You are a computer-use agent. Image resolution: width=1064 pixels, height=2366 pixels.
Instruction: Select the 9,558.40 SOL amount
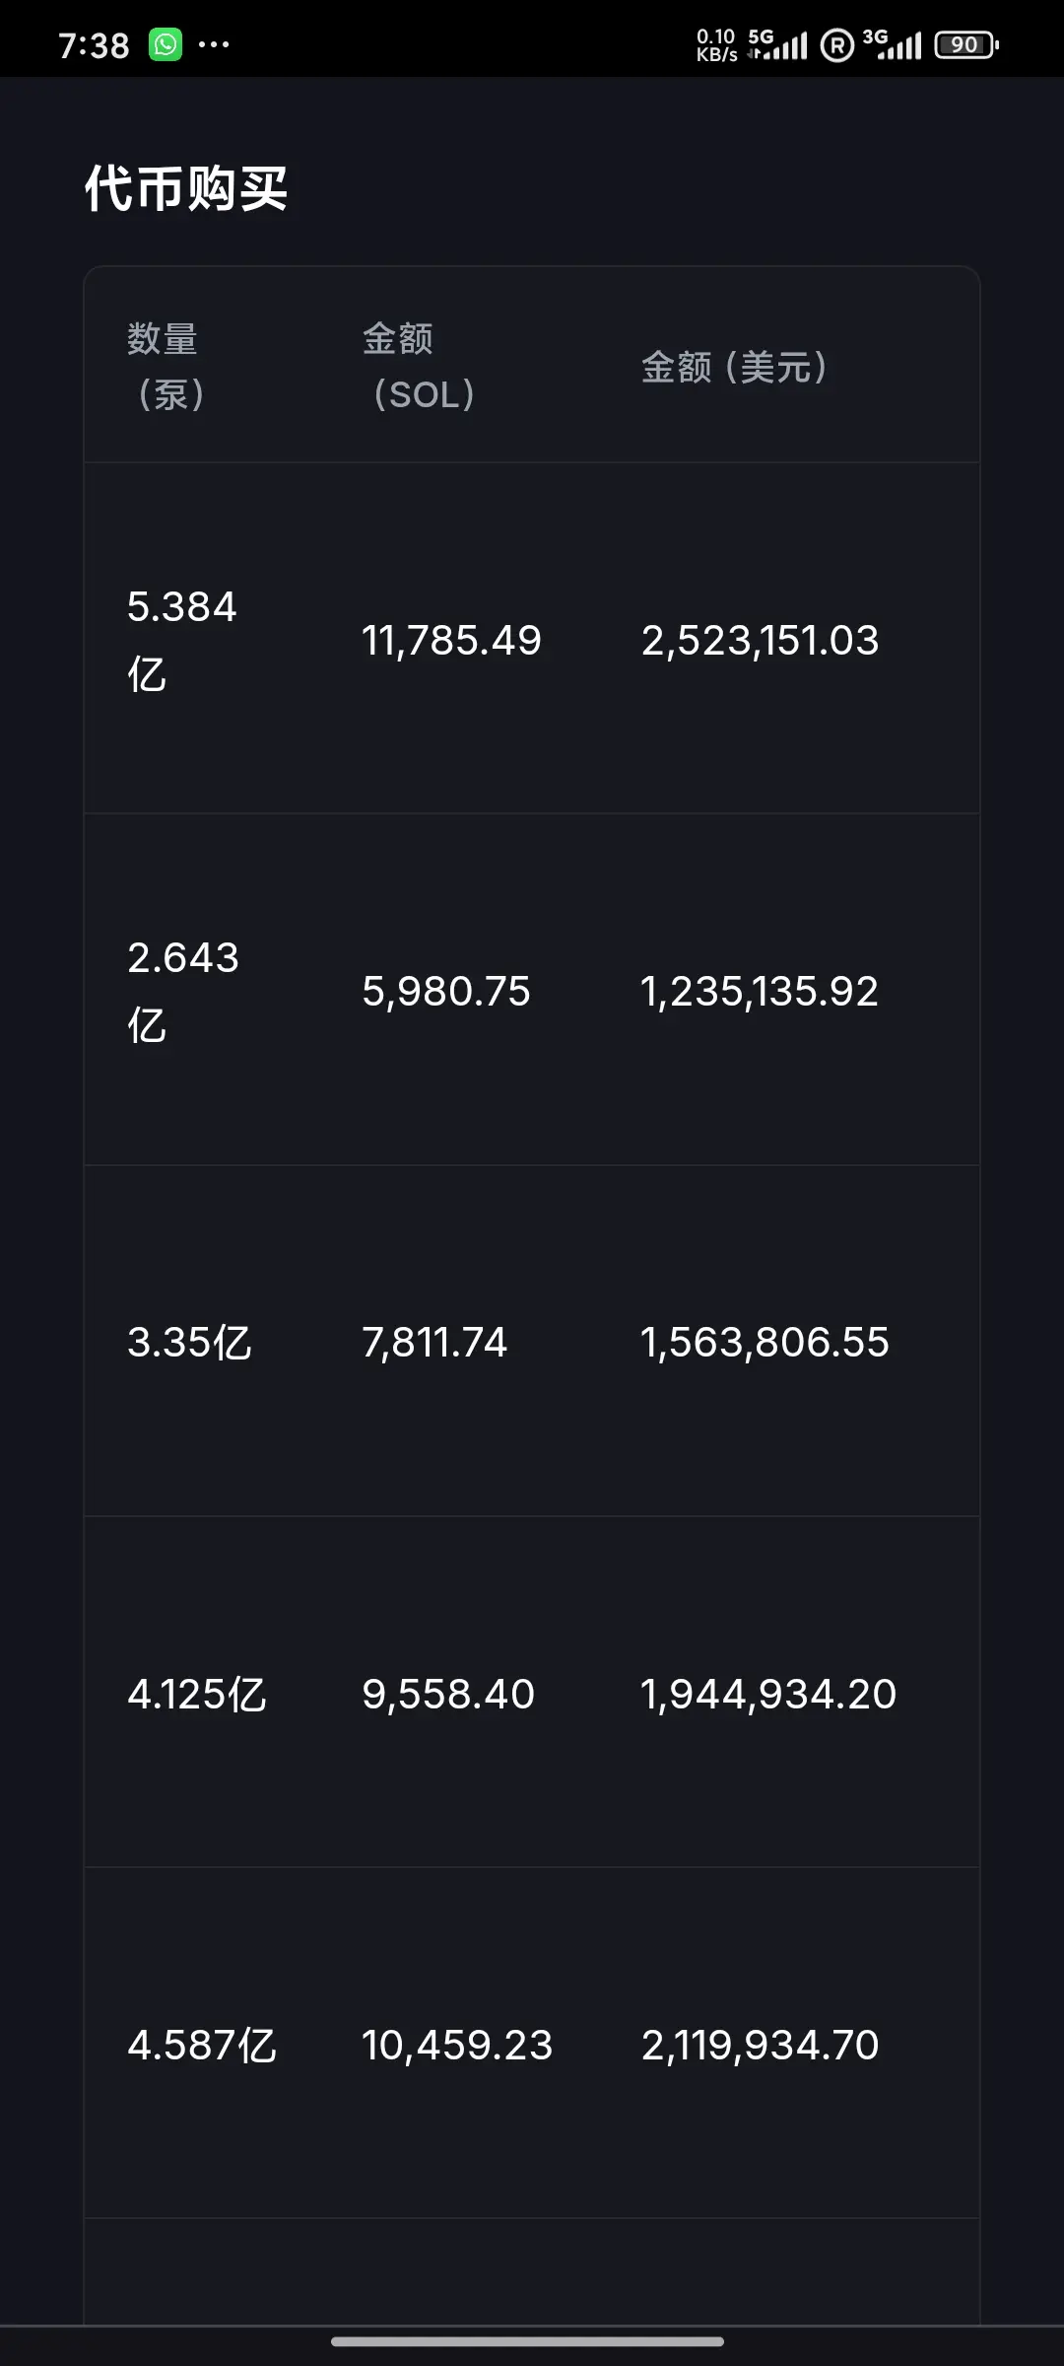click(x=448, y=1695)
